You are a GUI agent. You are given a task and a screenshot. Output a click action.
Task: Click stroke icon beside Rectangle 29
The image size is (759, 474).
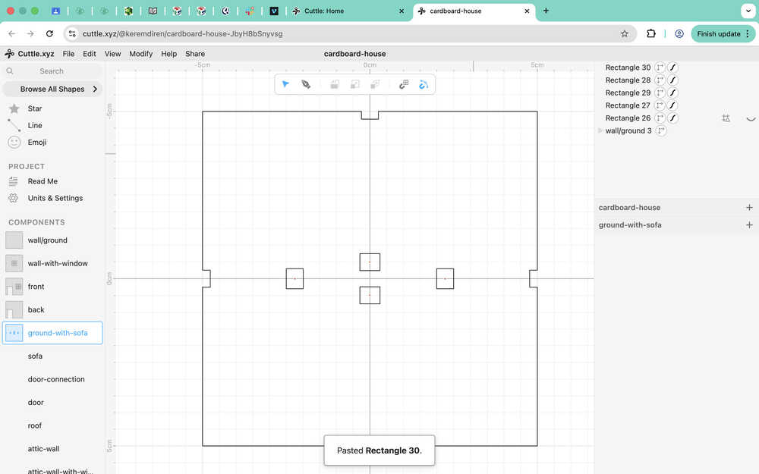[x=672, y=93]
